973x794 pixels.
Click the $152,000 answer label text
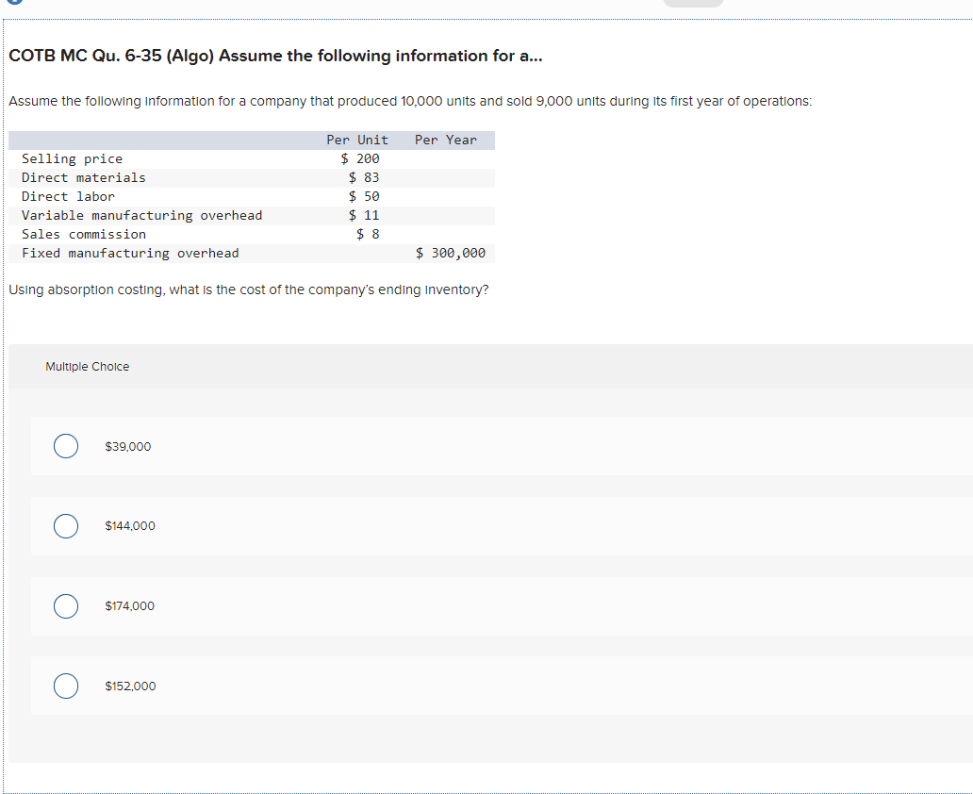click(x=129, y=686)
